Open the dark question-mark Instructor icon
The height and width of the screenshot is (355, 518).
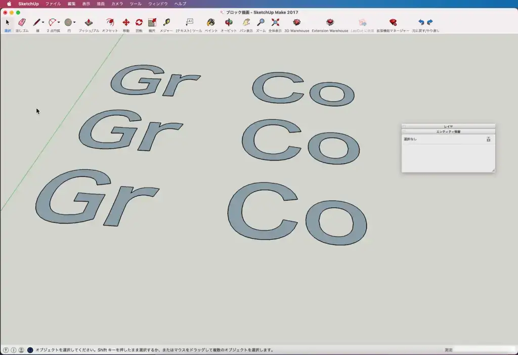click(x=30, y=350)
